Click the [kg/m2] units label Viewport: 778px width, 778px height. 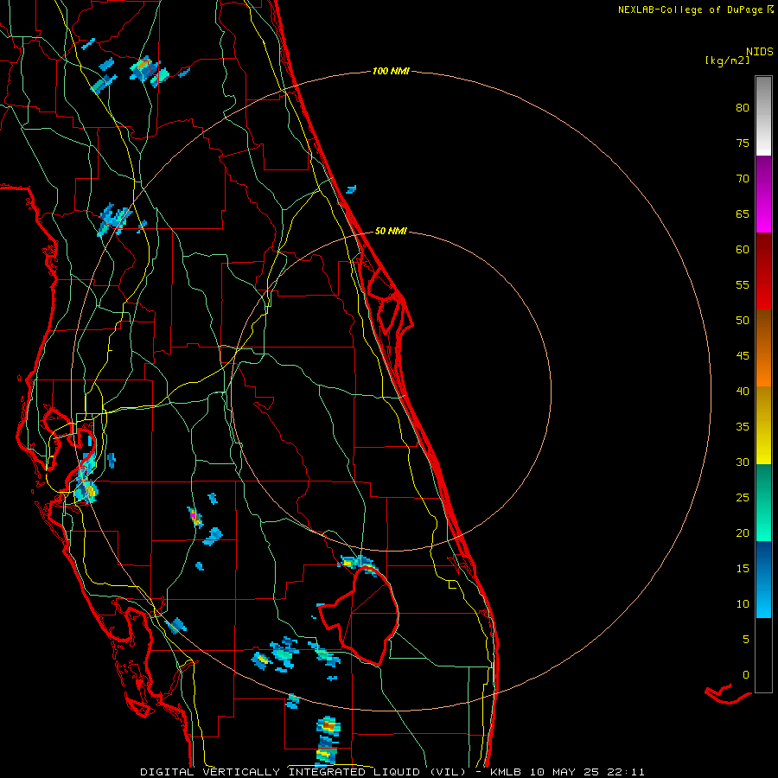727,61
